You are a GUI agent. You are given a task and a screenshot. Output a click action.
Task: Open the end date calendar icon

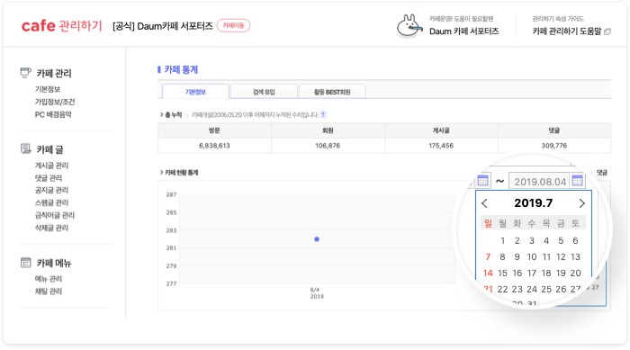pyautogui.click(x=578, y=181)
